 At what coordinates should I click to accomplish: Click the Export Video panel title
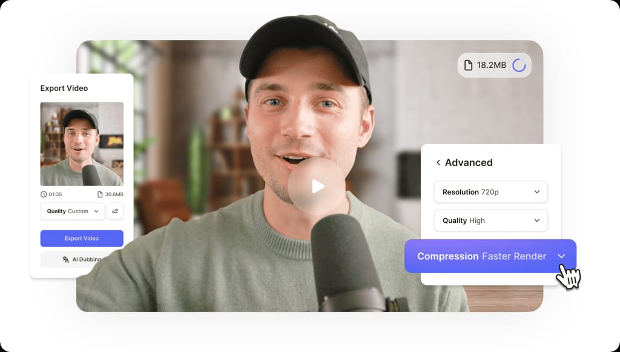point(64,88)
